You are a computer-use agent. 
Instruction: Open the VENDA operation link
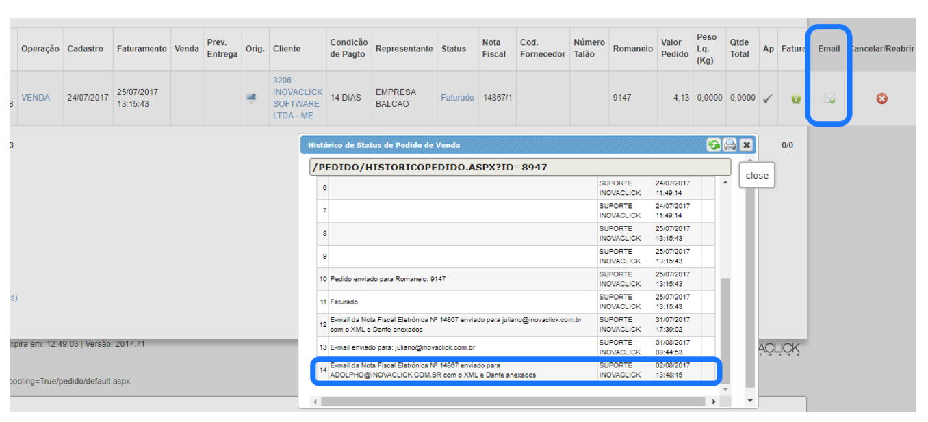coord(36,98)
